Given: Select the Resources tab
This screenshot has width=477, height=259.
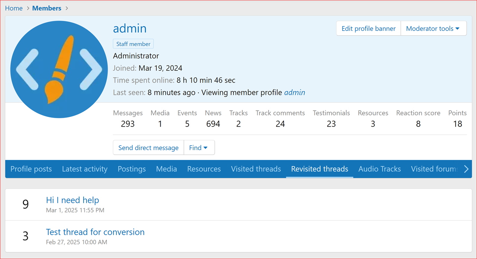Looking at the screenshot, I should pyautogui.click(x=204, y=169).
